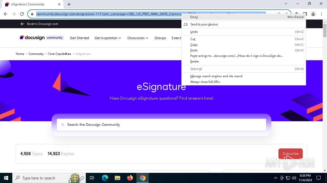Click the Home breadcrumb
This screenshot has width=327, height=183.
tap(20, 54)
